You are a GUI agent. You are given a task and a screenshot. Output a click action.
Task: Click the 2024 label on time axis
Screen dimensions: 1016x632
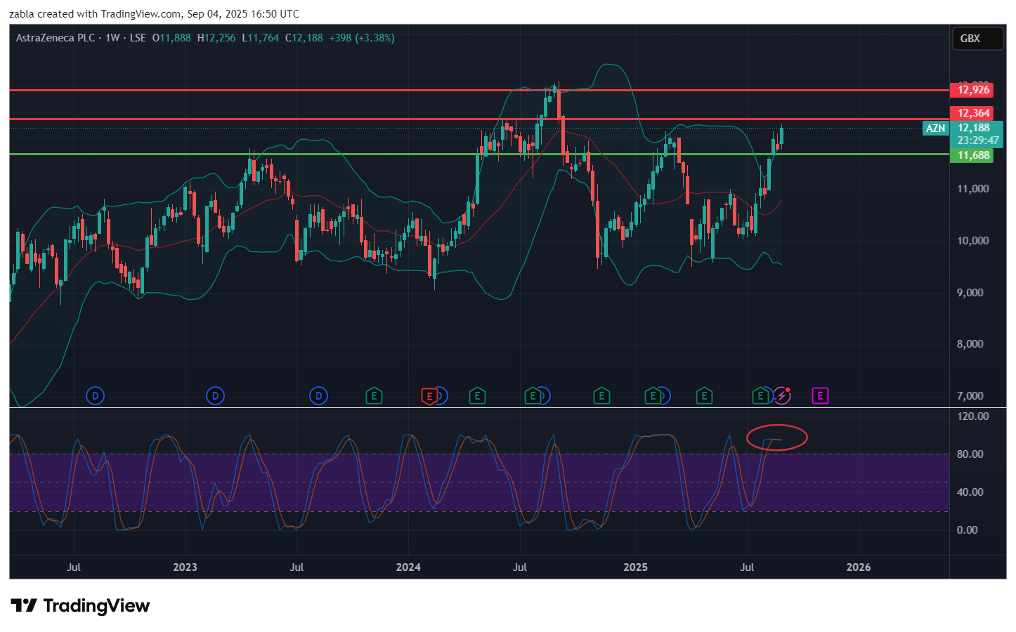click(x=408, y=567)
